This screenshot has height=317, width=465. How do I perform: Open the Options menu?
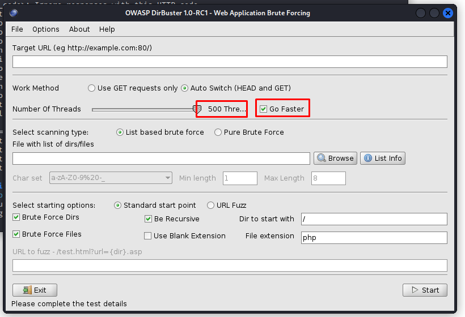46,29
